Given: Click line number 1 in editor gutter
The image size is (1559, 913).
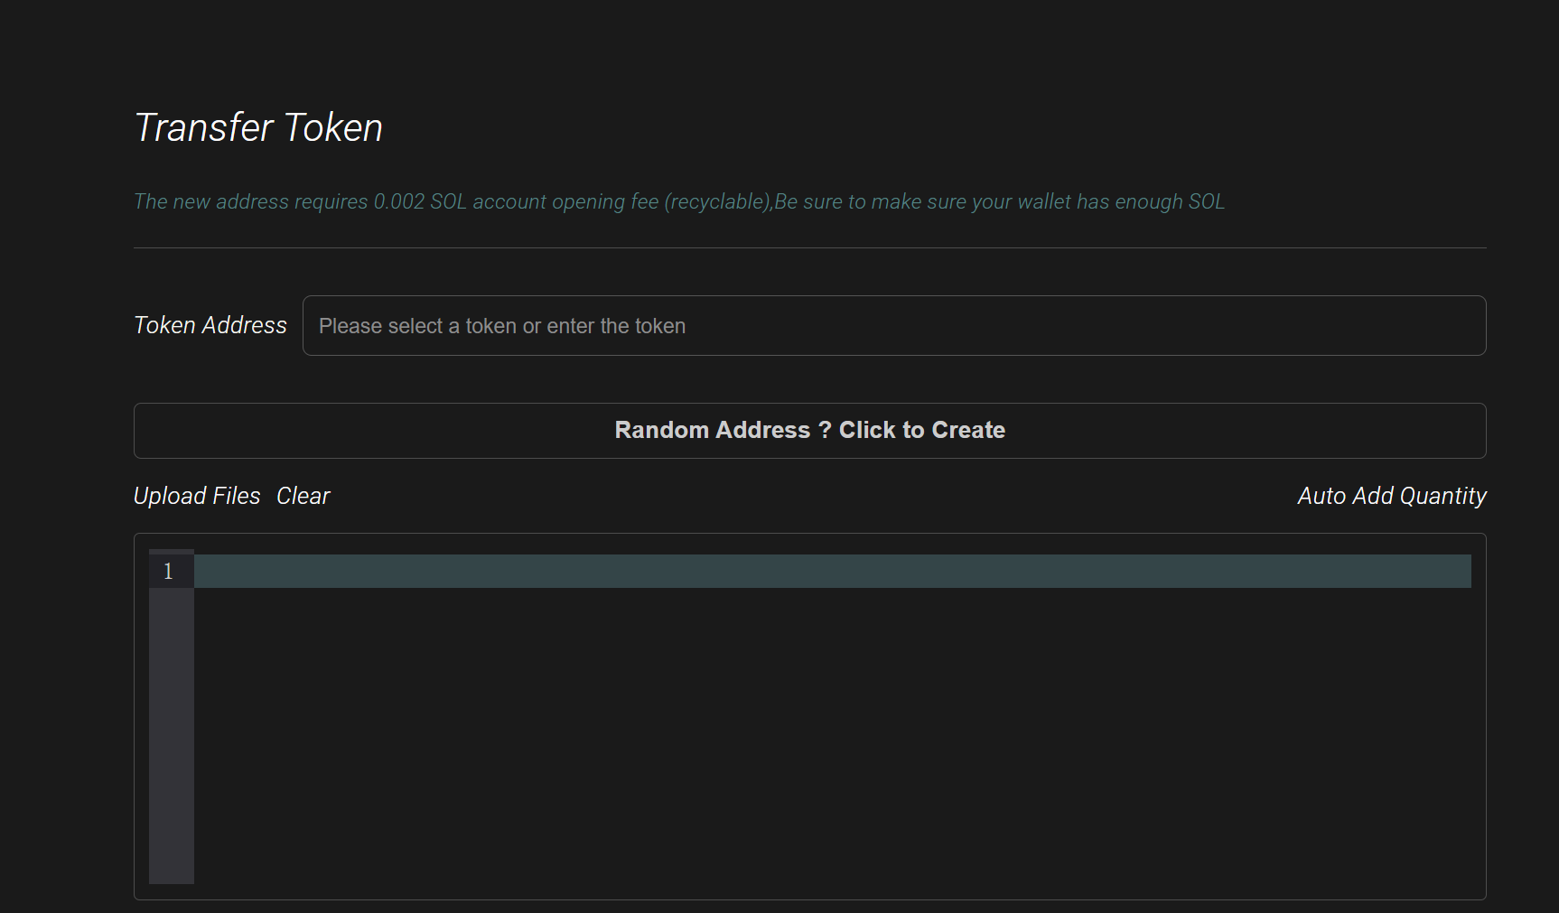Looking at the screenshot, I should 169,572.
